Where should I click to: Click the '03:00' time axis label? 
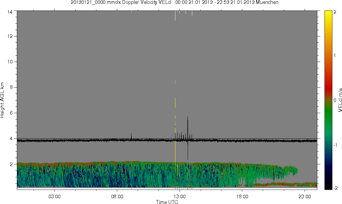pyautogui.click(x=55, y=196)
